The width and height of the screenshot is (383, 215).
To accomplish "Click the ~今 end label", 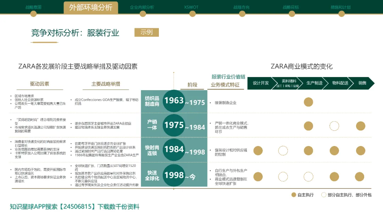I will (x=190, y=177).
